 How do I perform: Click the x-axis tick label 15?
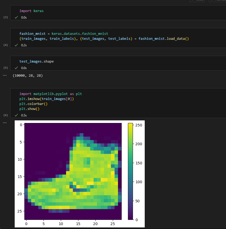coord(78,224)
